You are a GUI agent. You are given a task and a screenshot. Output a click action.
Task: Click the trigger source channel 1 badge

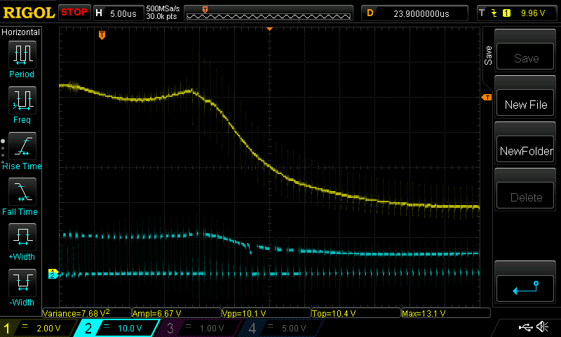506,13
